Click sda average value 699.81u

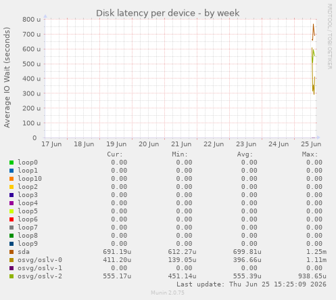(247, 252)
